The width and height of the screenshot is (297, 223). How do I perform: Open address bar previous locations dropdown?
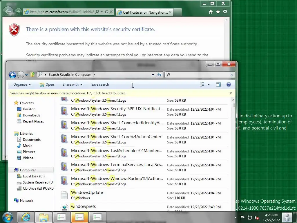(153, 75)
